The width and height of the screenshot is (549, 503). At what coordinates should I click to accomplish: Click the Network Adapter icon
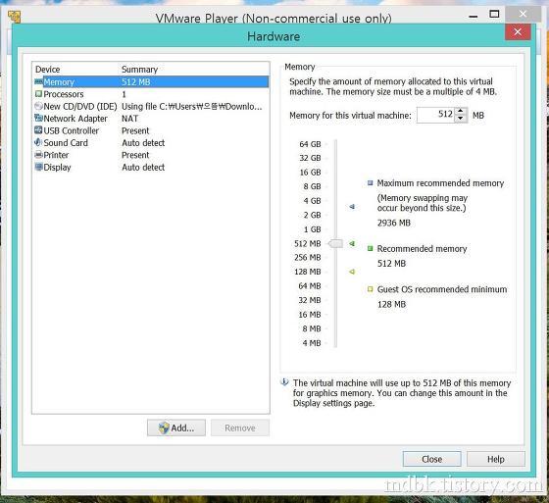coord(38,118)
